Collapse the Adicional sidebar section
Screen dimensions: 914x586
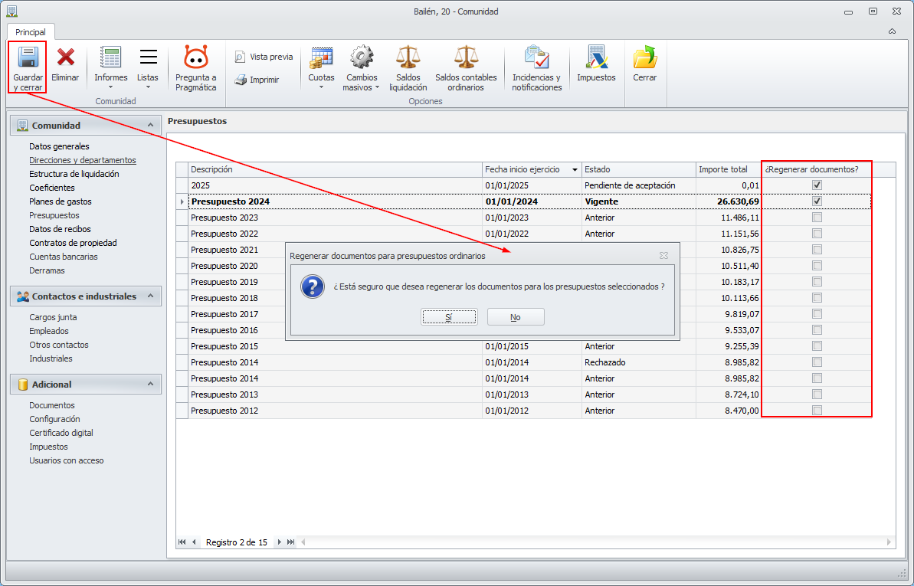(150, 385)
